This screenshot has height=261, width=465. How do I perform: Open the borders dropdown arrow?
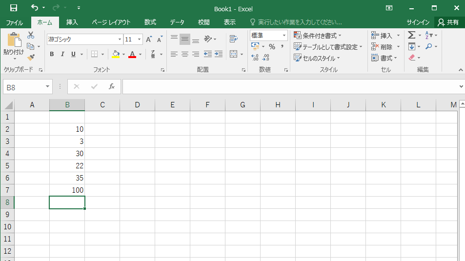click(102, 55)
